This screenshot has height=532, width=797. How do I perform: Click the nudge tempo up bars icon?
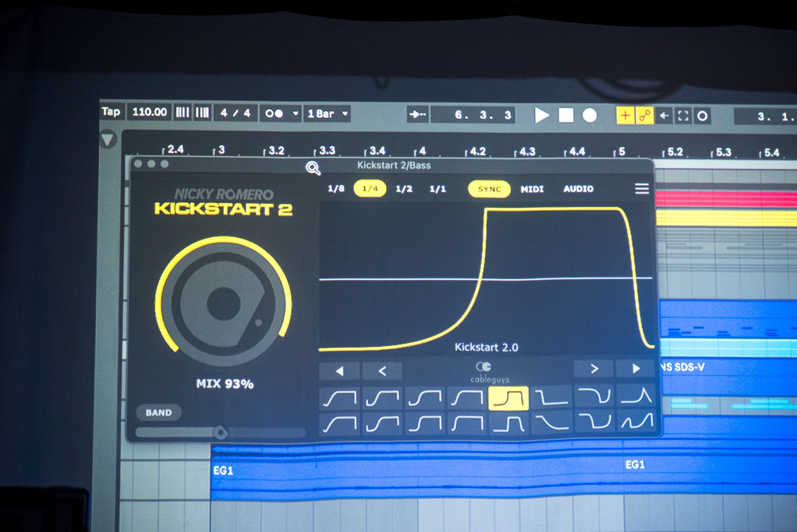tap(202, 113)
